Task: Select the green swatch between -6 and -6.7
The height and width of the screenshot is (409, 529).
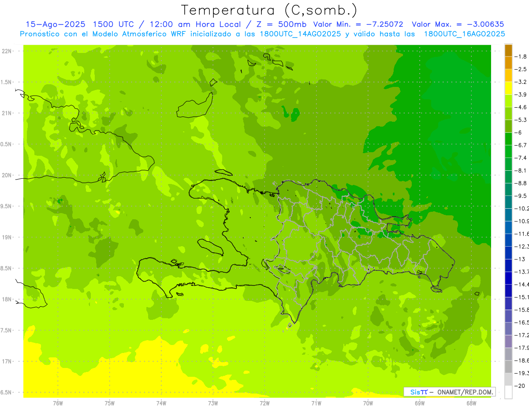Action: coord(508,139)
